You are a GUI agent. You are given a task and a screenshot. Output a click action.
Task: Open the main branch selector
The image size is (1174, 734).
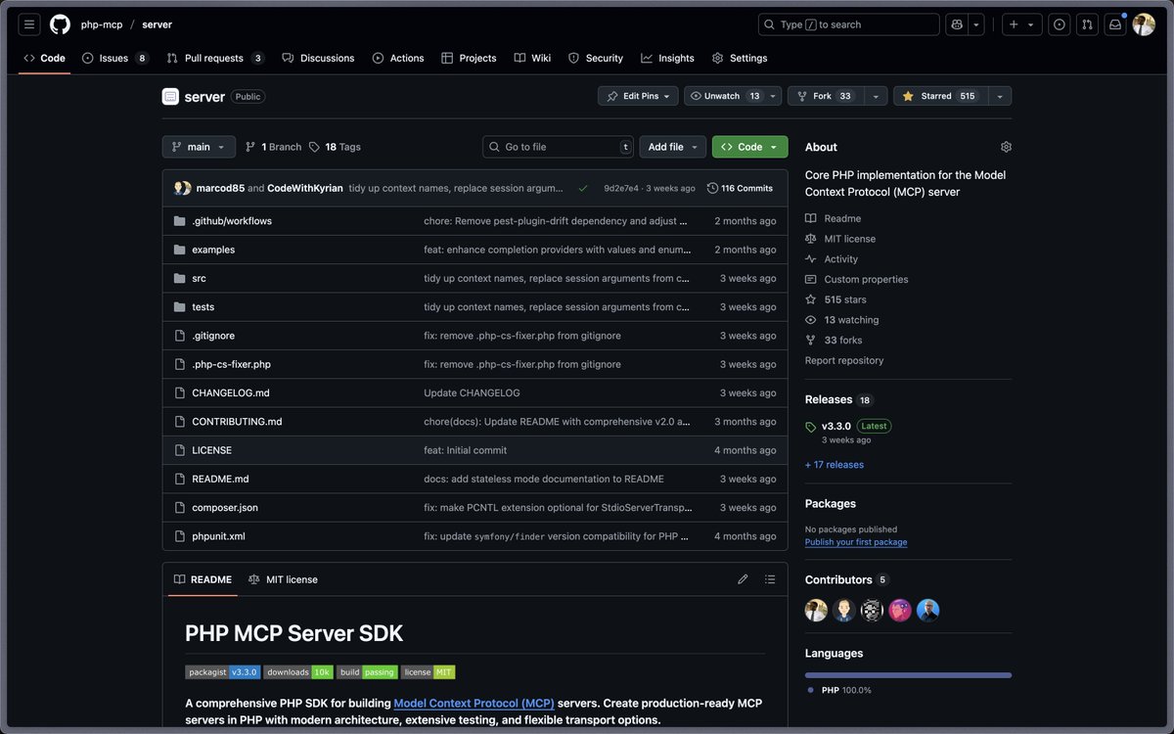[199, 147]
